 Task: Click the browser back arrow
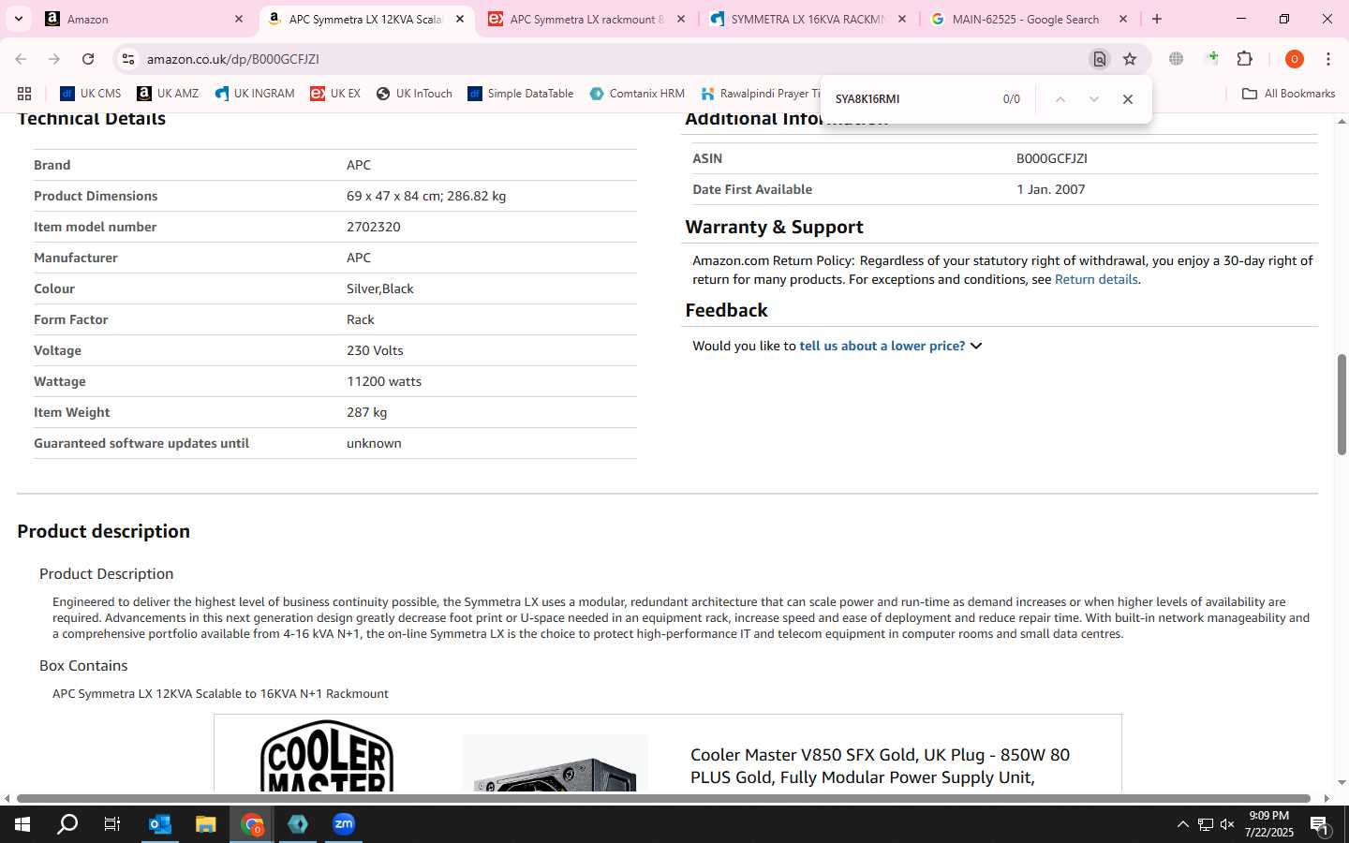(x=21, y=59)
